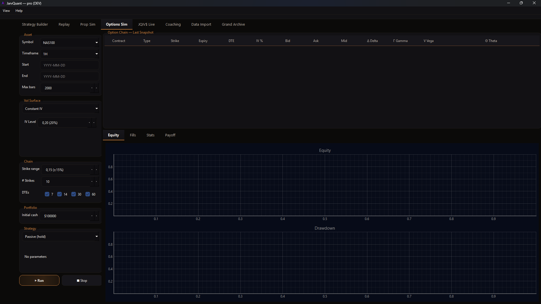The image size is (541, 304).
Task: Click the left stepper button of IV Level
Action: [89, 123]
